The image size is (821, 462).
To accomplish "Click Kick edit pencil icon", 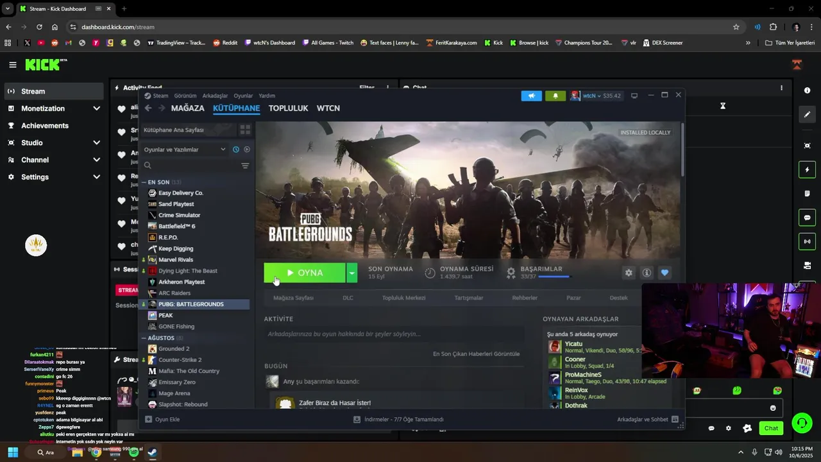I will pos(807,114).
